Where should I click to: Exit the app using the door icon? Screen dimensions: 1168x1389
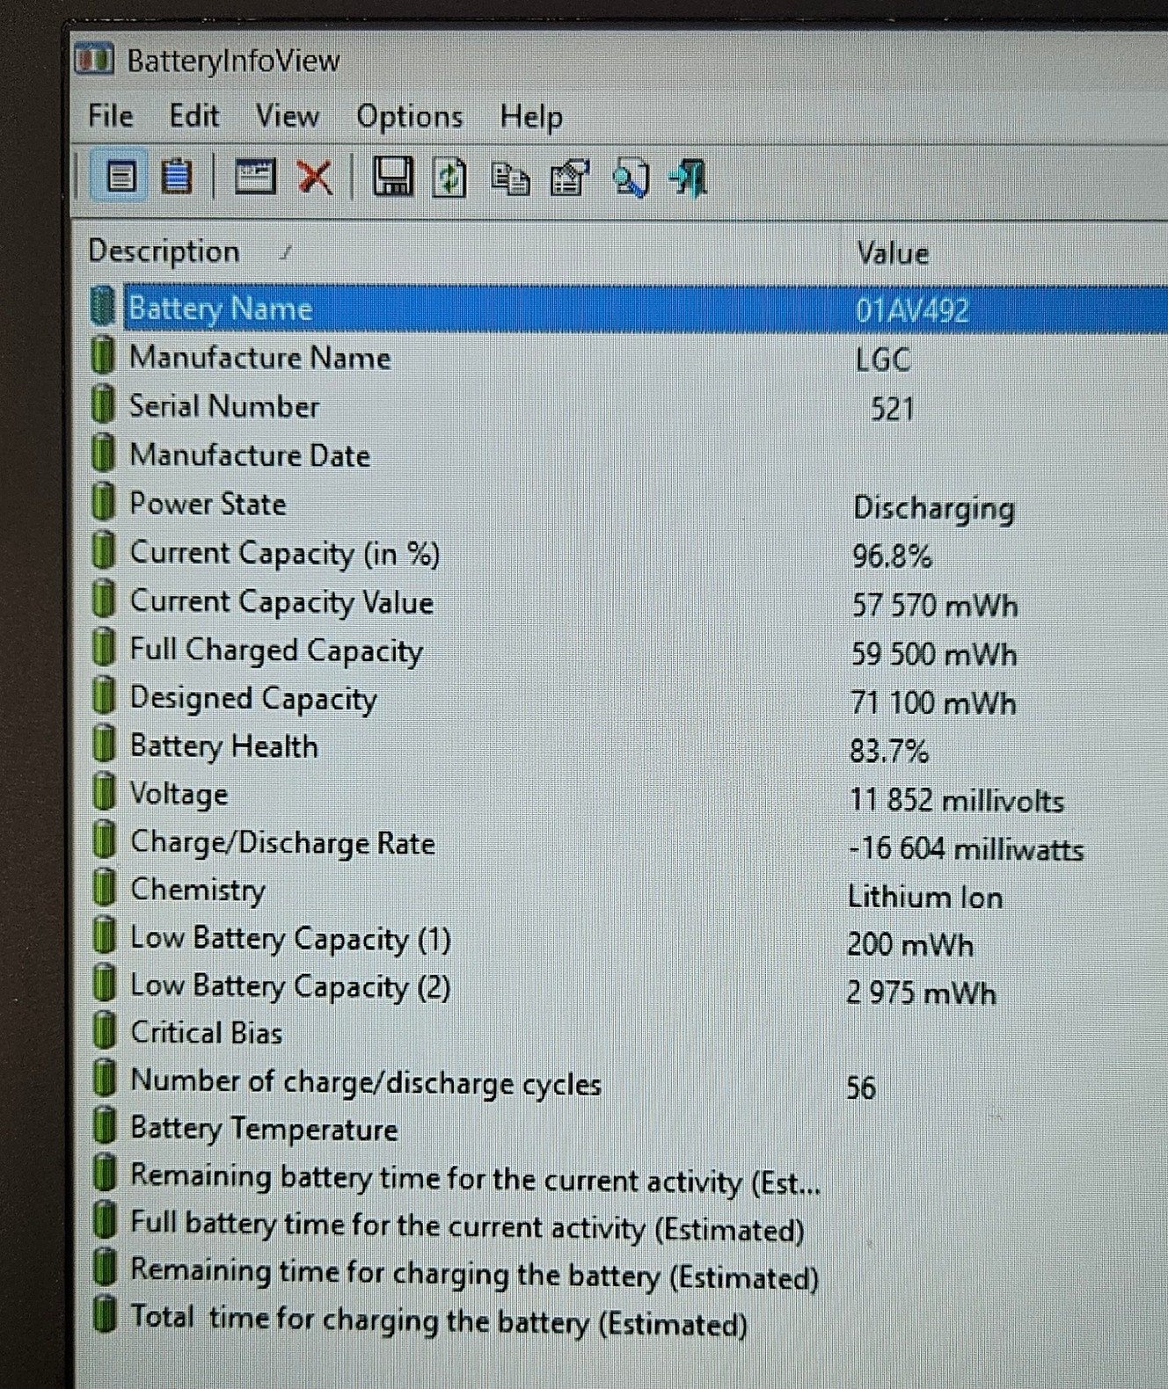[688, 178]
